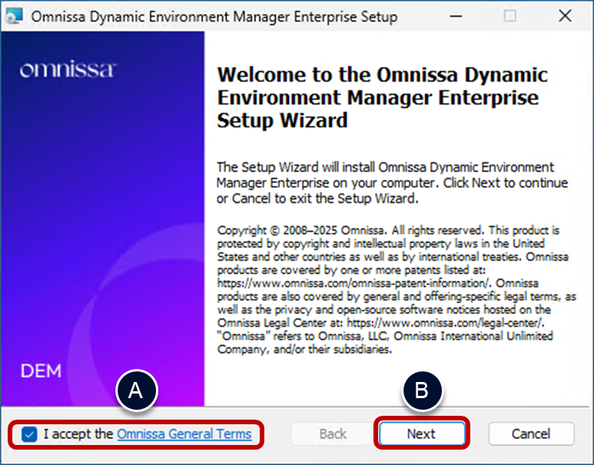Click the circled A annotation marker
Screen dimensions: 594x465
tap(137, 391)
